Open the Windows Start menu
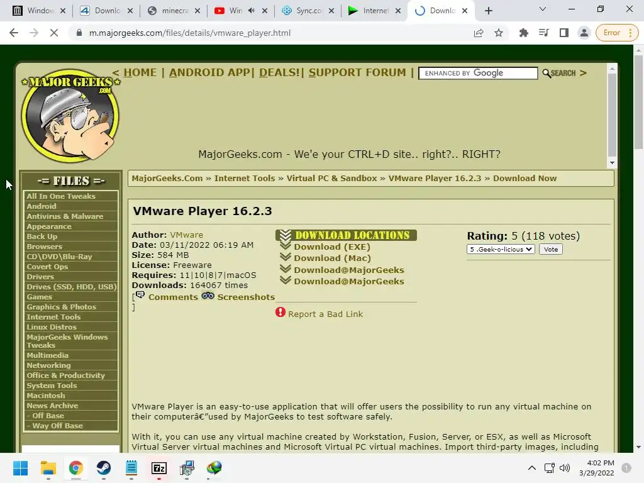The image size is (644, 483). (20, 468)
